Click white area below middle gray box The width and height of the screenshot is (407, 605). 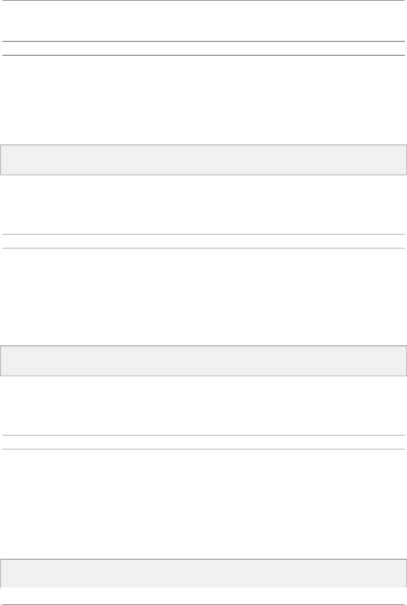click(203, 405)
